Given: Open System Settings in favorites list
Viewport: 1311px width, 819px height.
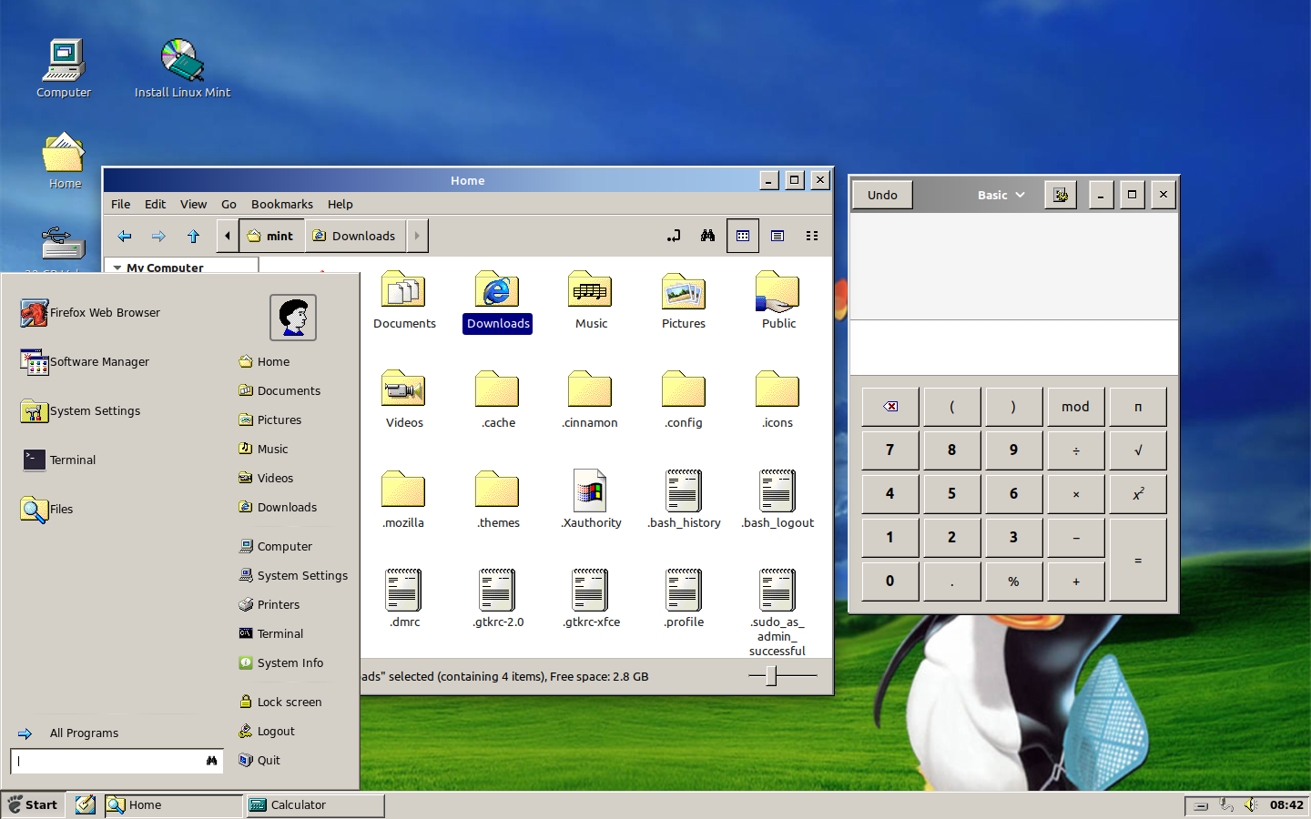Looking at the screenshot, I should (x=80, y=410).
